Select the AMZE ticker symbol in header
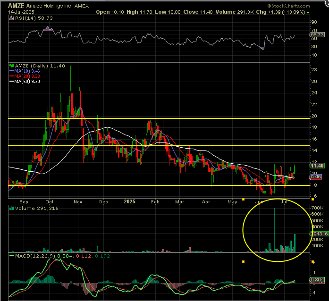 [16, 6]
